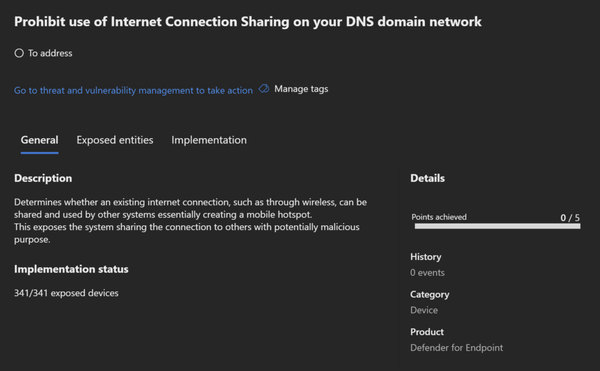
Task: Select the To address status circle
Action: (19, 53)
